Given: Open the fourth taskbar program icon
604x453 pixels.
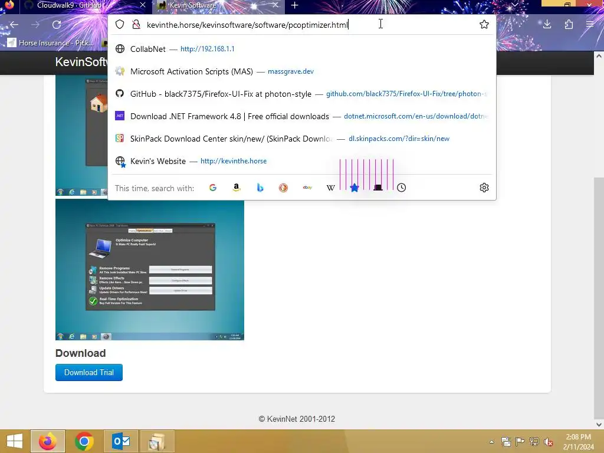Looking at the screenshot, I should 157,441.
